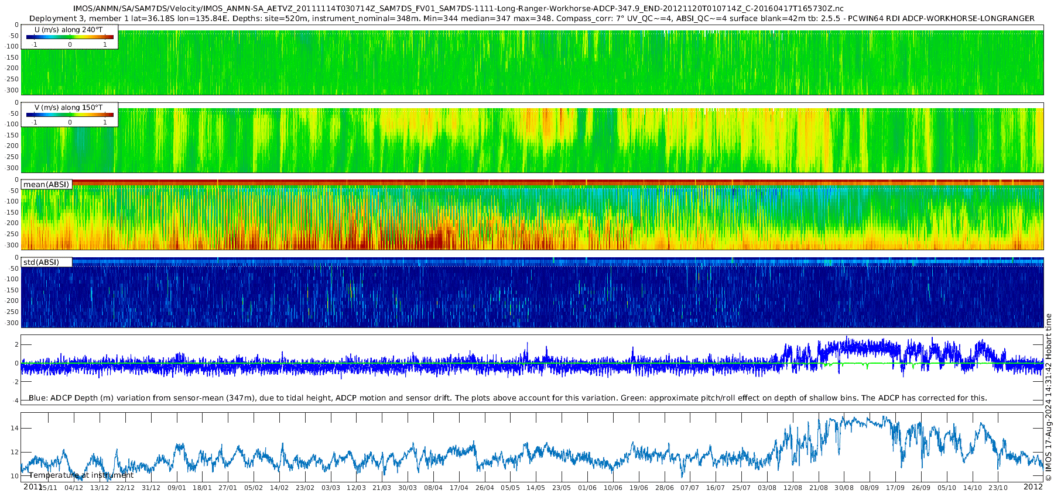Click the 30/08 date tick label
Image resolution: width=1054 pixels, height=497 pixels.
click(844, 488)
